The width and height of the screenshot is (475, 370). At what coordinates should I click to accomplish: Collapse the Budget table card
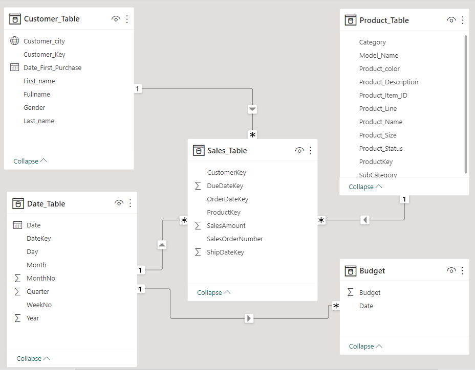pos(365,346)
